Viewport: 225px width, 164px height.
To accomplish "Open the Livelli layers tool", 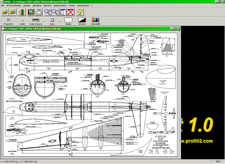I will pyautogui.click(x=22, y=21).
